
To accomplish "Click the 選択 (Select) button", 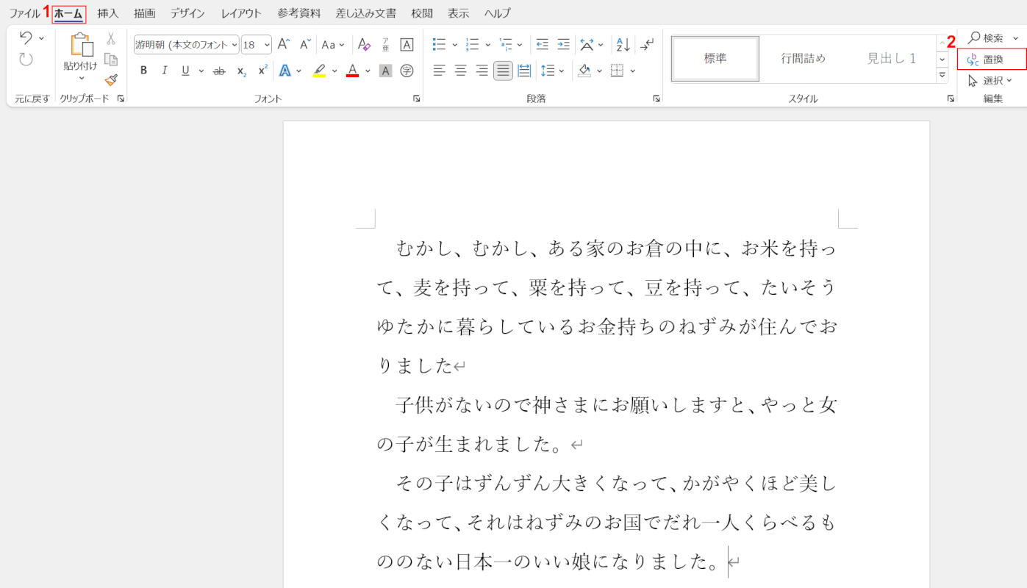I will 991,80.
